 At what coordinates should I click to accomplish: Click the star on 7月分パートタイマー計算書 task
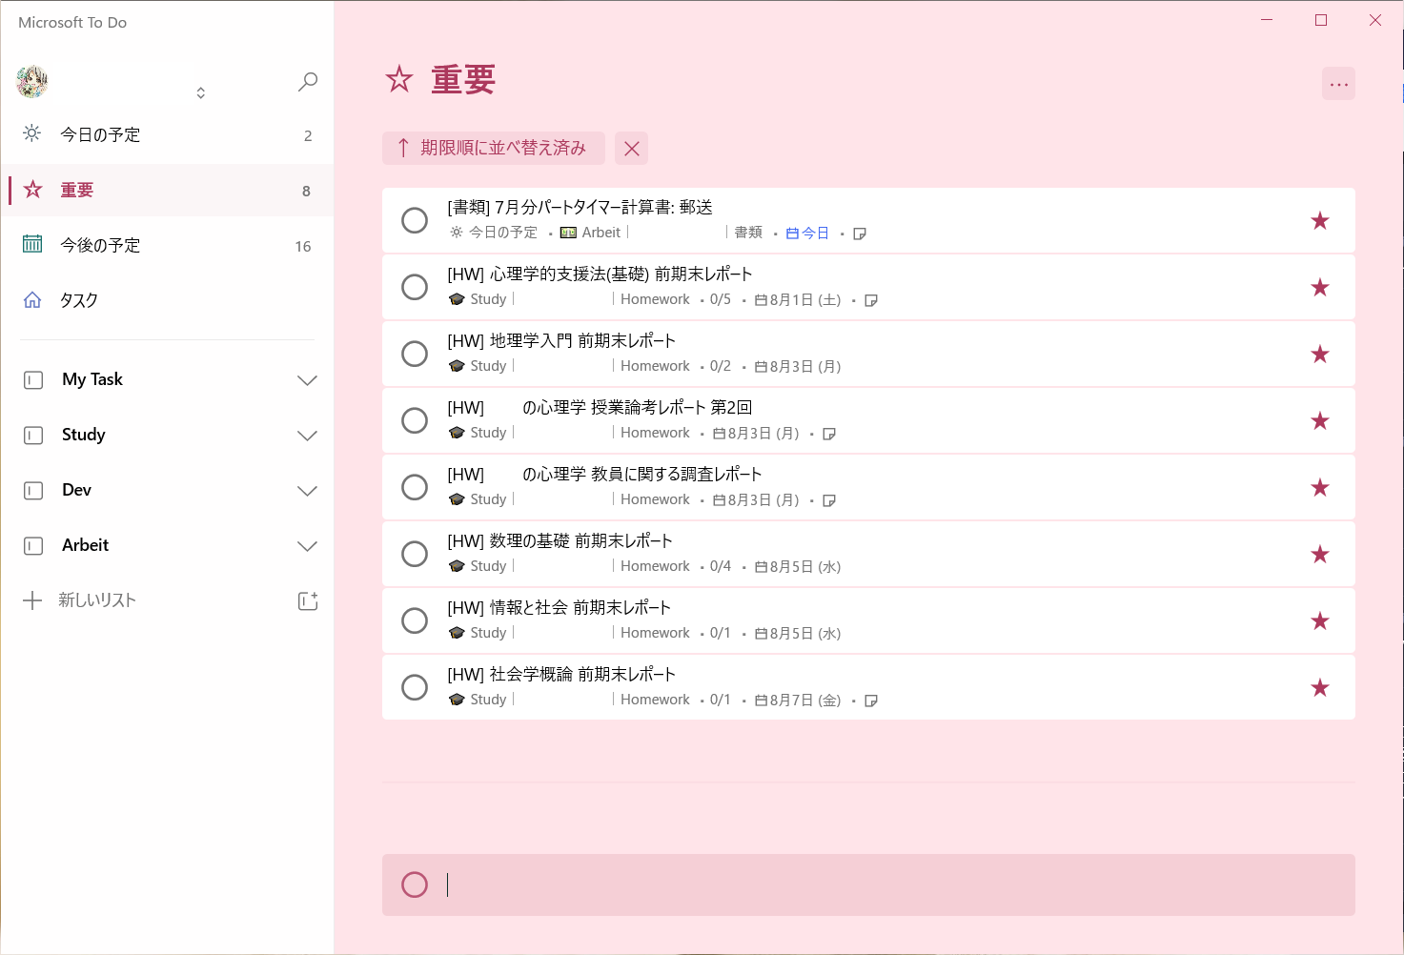1319,221
